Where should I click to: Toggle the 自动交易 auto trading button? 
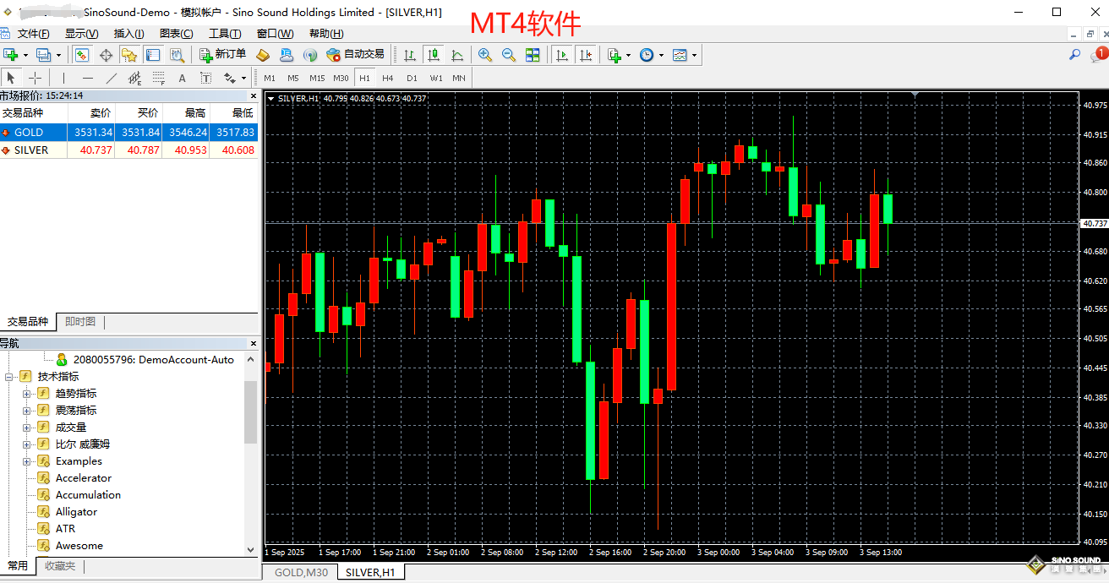tap(355, 55)
